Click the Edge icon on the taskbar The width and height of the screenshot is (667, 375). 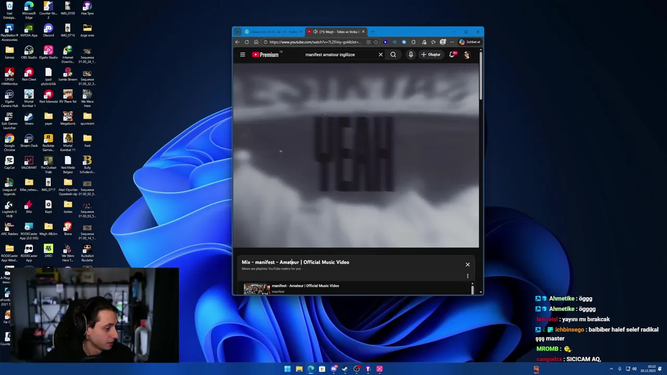(x=311, y=369)
